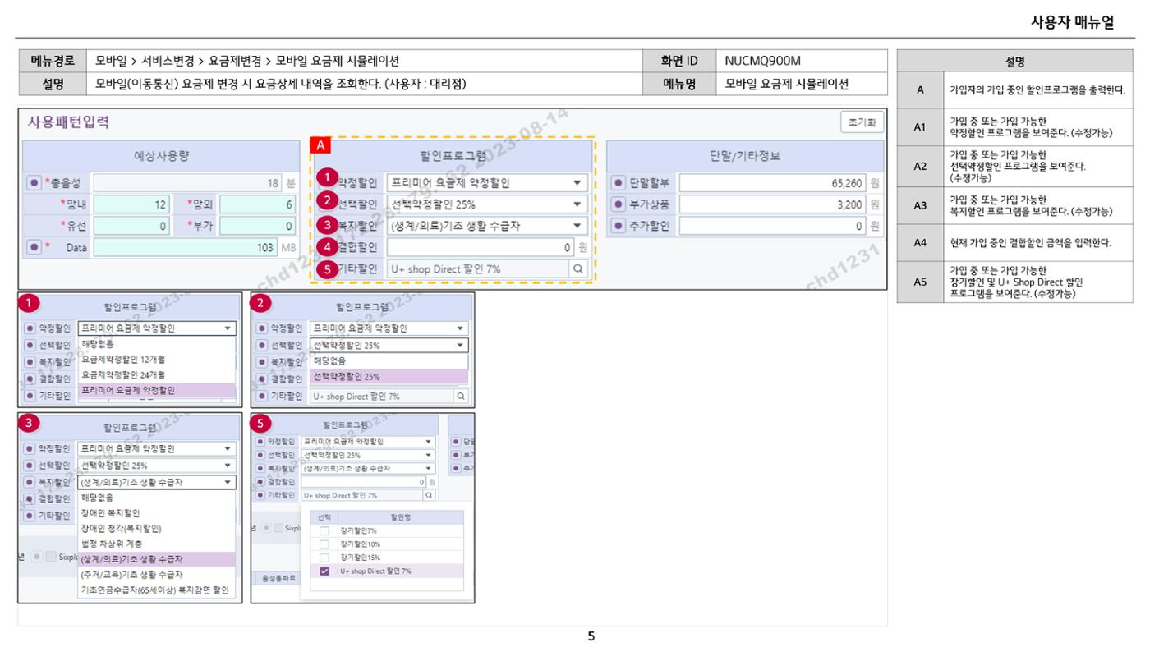Select 장애인 복지할인 option

pos(157,513)
